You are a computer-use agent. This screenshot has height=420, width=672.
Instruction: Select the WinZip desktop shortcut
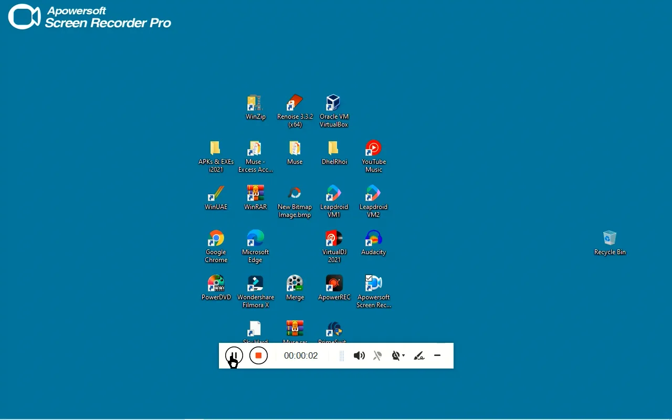(x=256, y=108)
